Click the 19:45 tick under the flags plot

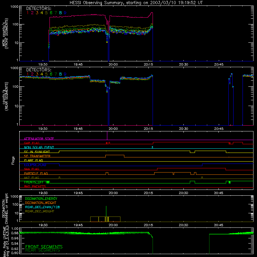78,193
